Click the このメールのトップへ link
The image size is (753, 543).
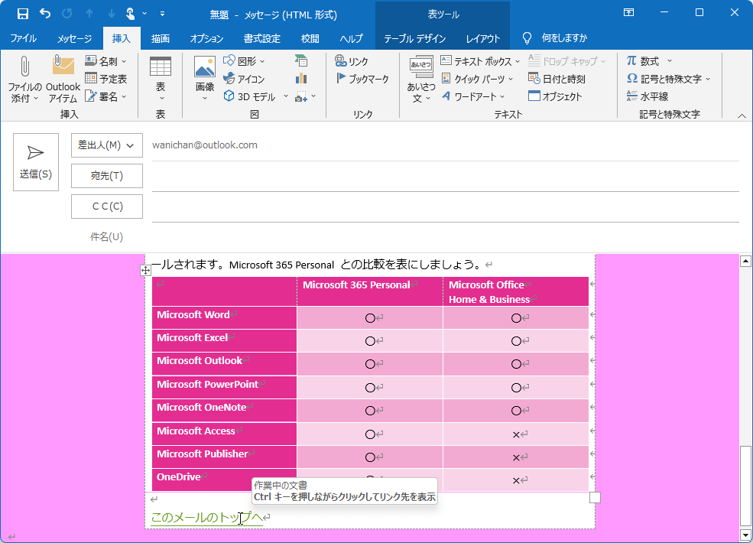[x=207, y=517]
